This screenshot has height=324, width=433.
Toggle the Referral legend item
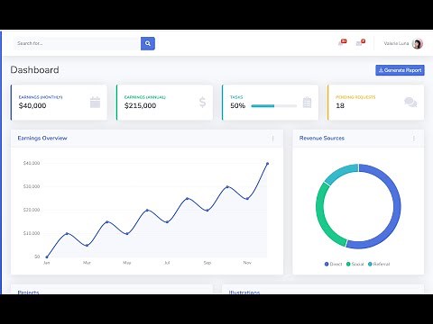(x=379, y=264)
